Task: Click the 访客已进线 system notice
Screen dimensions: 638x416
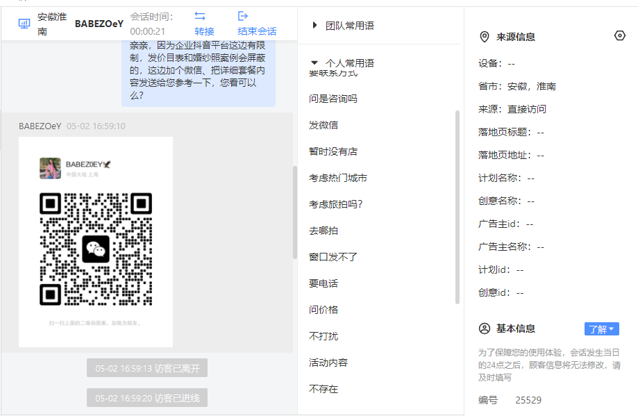Action: [147, 398]
